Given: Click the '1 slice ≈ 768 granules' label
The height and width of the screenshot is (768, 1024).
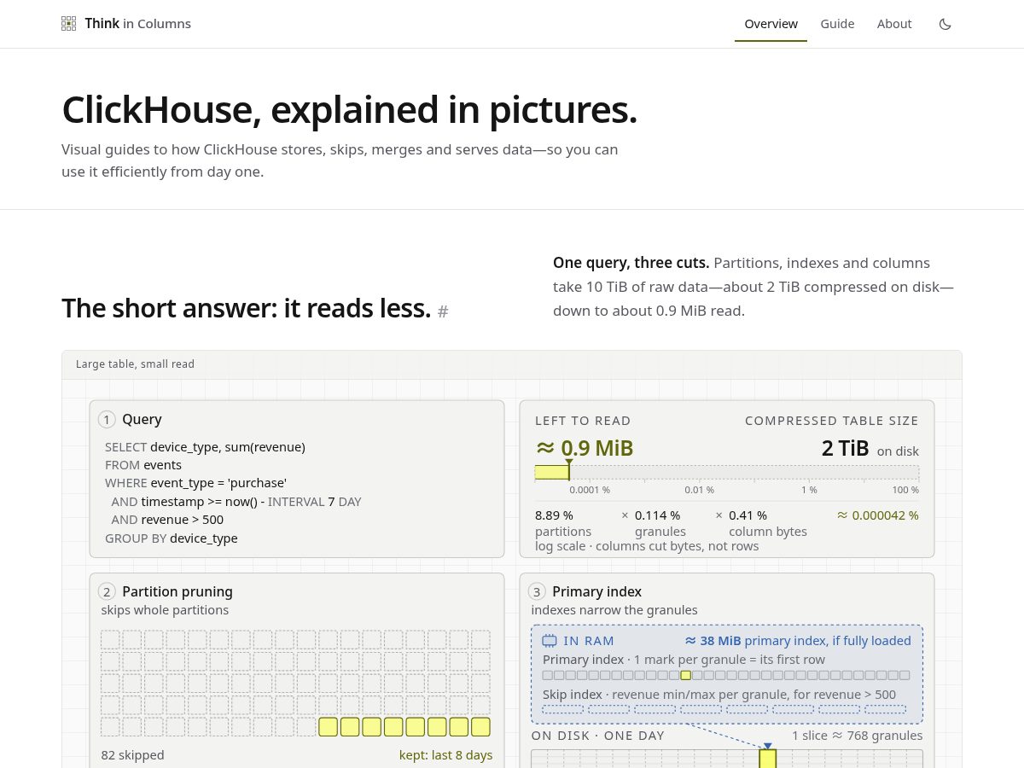Looking at the screenshot, I should [x=857, y=736].
